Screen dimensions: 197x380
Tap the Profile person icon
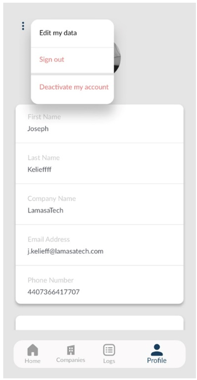(157, 350)
